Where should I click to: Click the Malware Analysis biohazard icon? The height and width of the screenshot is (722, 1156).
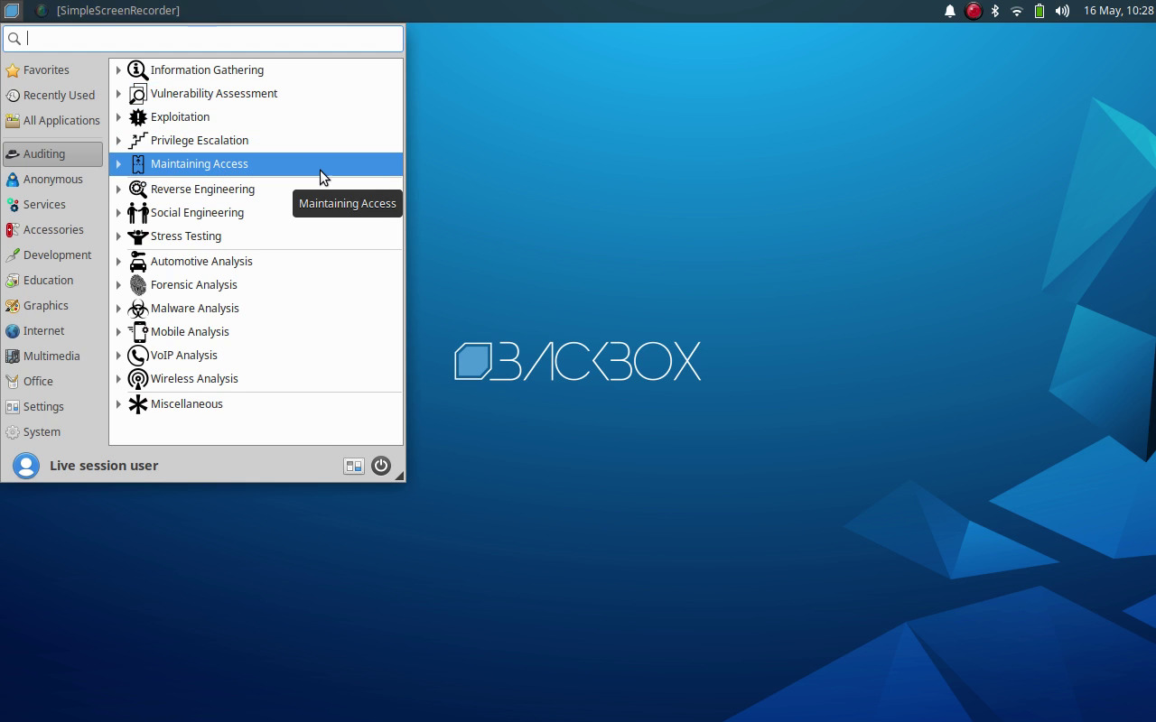click(x=137, y=309)
